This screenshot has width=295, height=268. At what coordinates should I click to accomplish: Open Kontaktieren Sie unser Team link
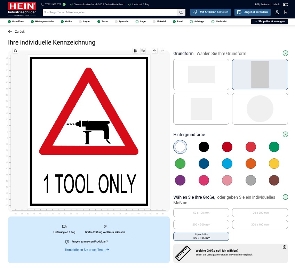click(x=87, y=250)
